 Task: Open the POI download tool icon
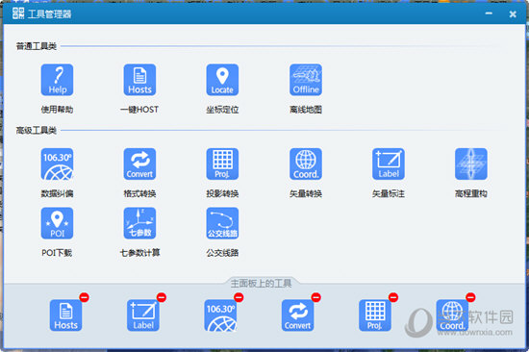[x=57, y=223]
